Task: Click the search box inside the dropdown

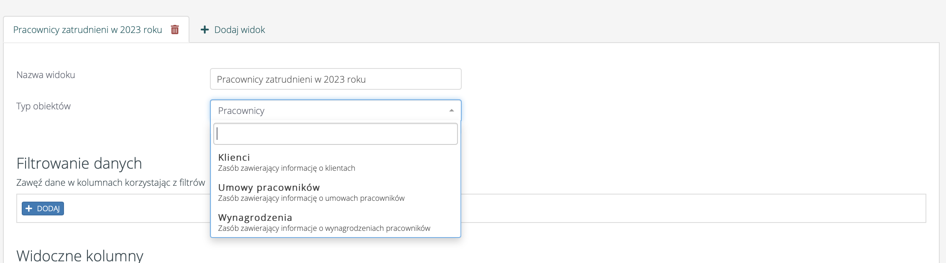Action: 335,134
